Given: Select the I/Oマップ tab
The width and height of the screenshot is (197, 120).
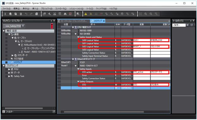Looking at the screenshot, I should point(98,21).
